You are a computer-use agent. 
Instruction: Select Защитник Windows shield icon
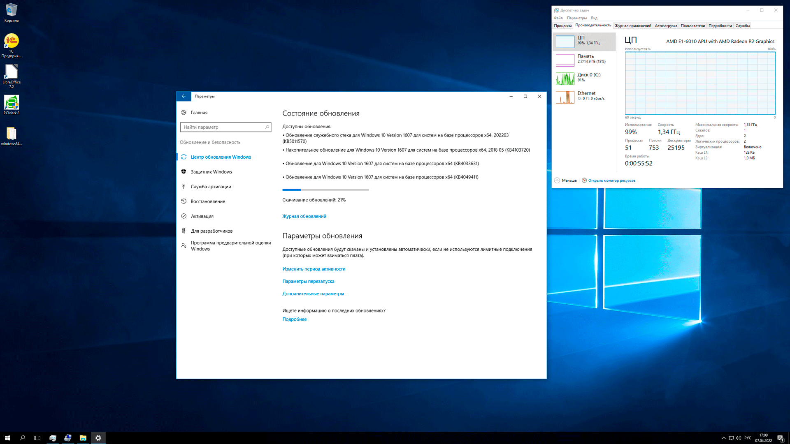click(184, 172)
